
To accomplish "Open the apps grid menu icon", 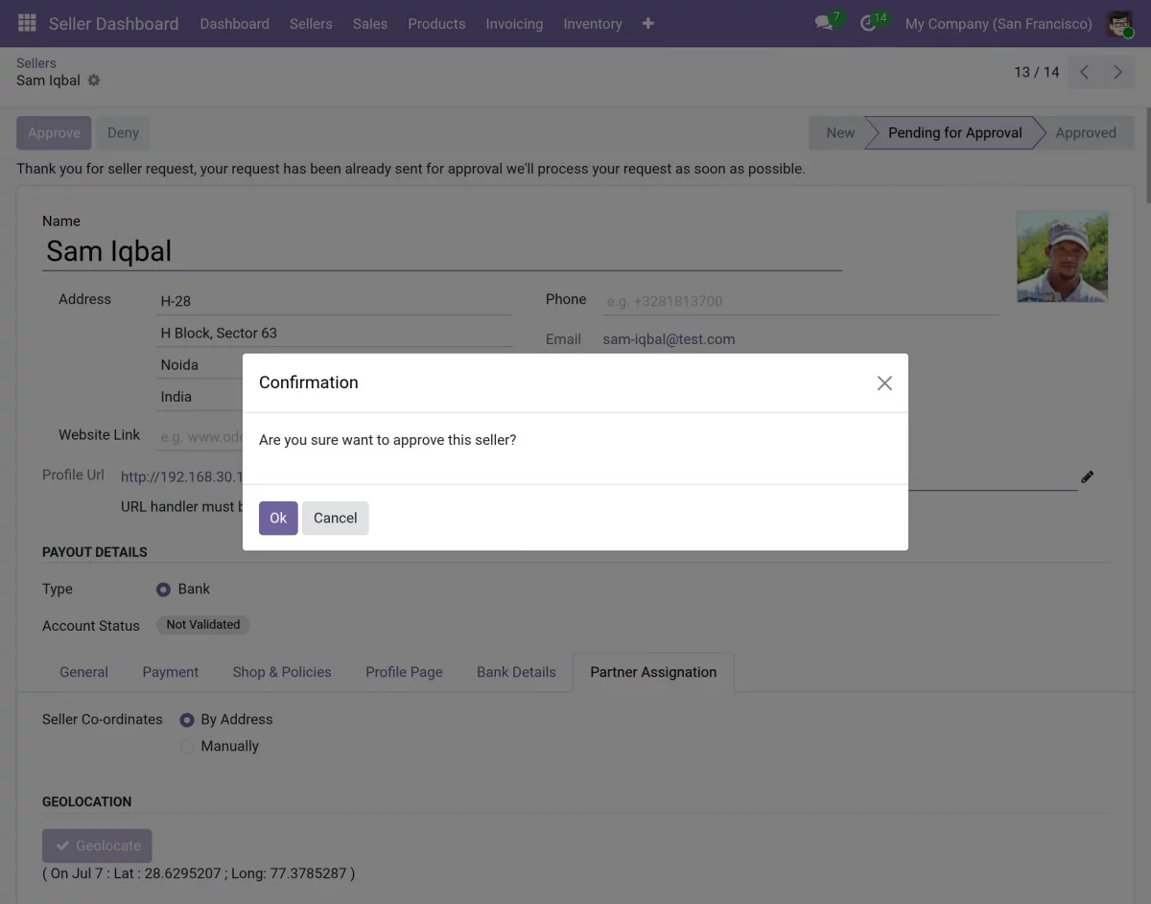I will click(27, 23).
